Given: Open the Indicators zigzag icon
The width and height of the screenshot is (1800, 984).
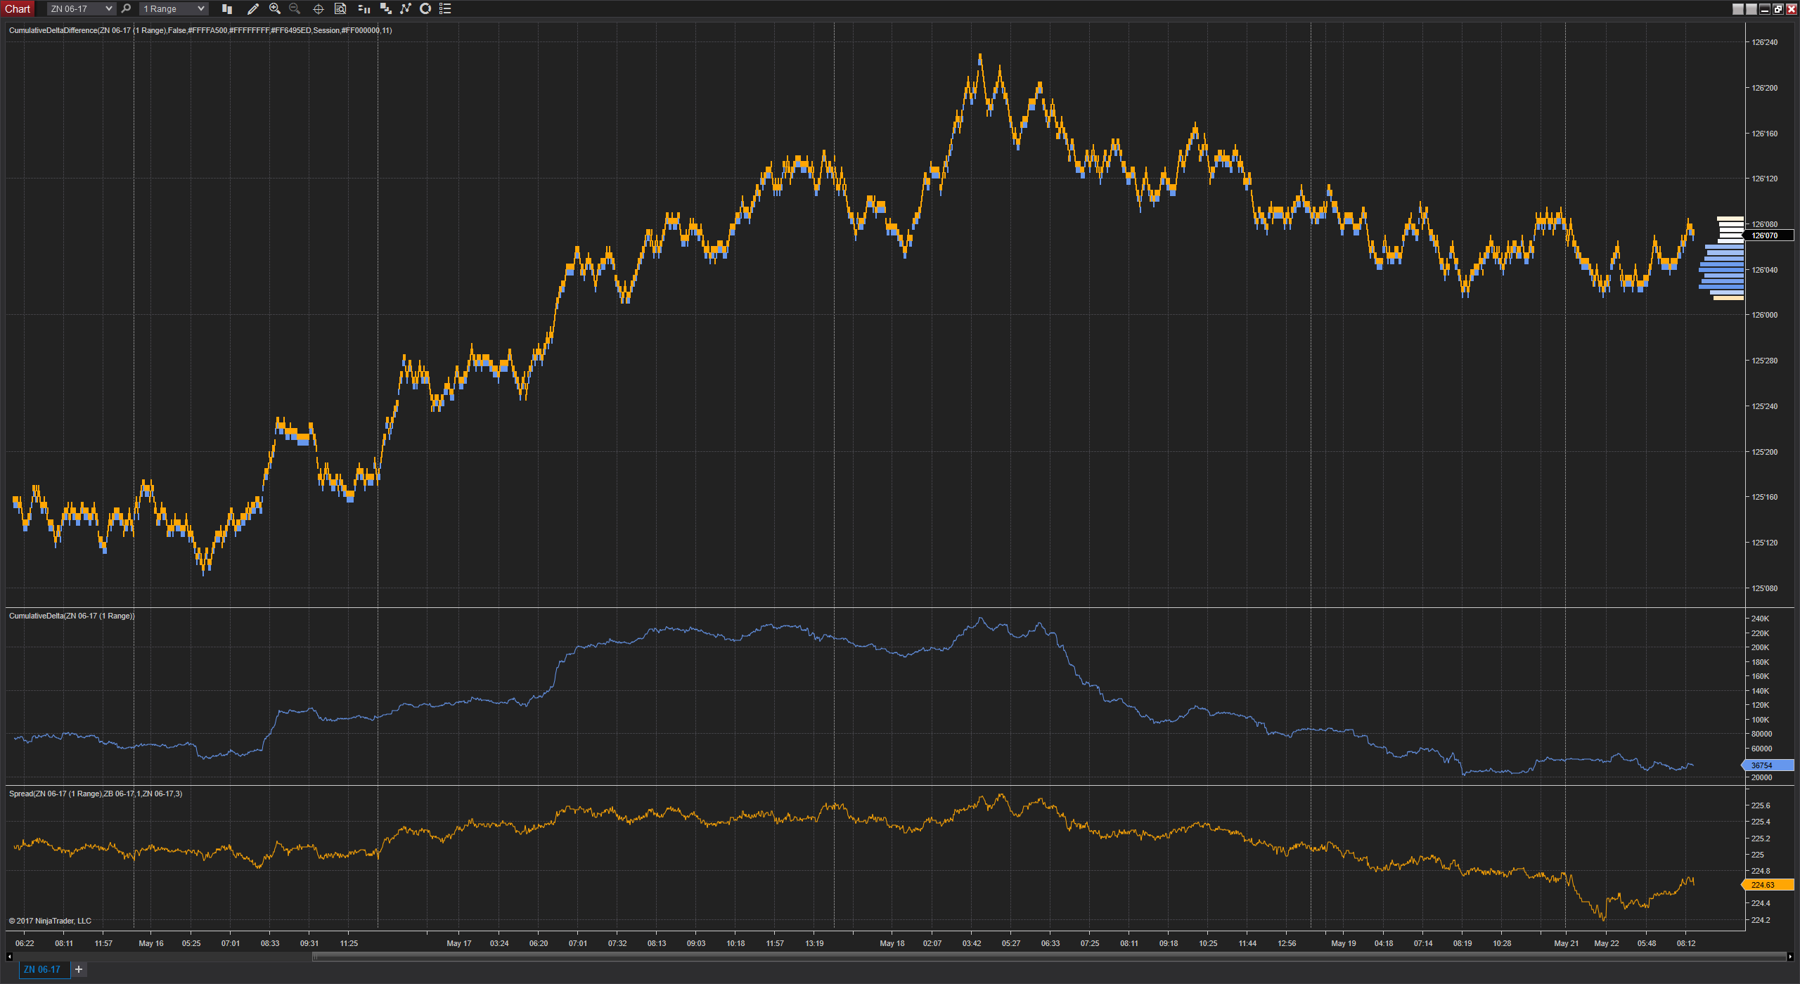Looking at the screenshot, I should tap(405, 9).
